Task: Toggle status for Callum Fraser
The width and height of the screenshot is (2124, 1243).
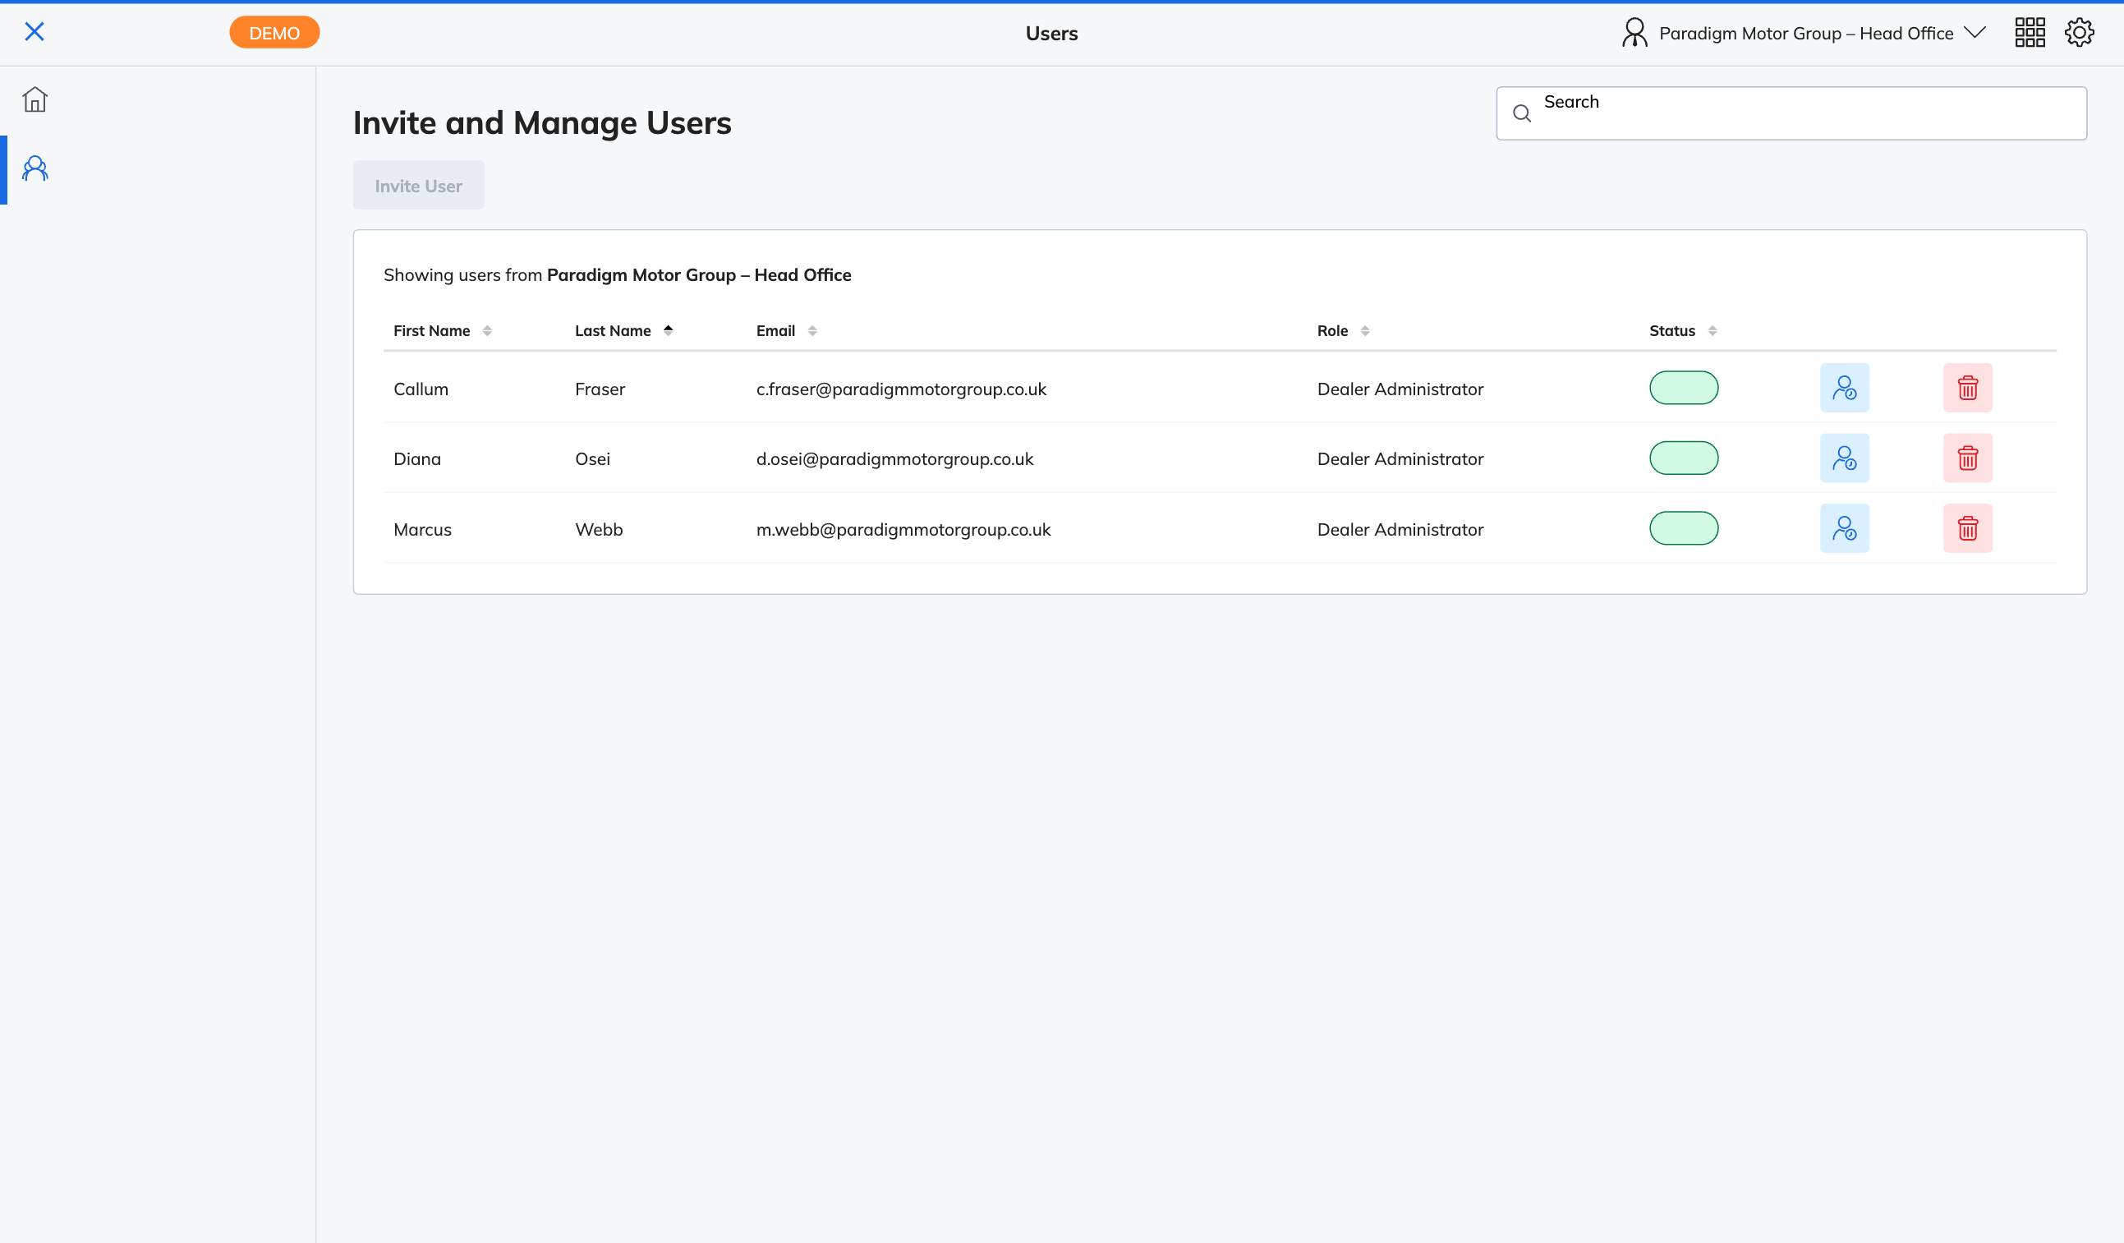Action: tap(1683, 388)
